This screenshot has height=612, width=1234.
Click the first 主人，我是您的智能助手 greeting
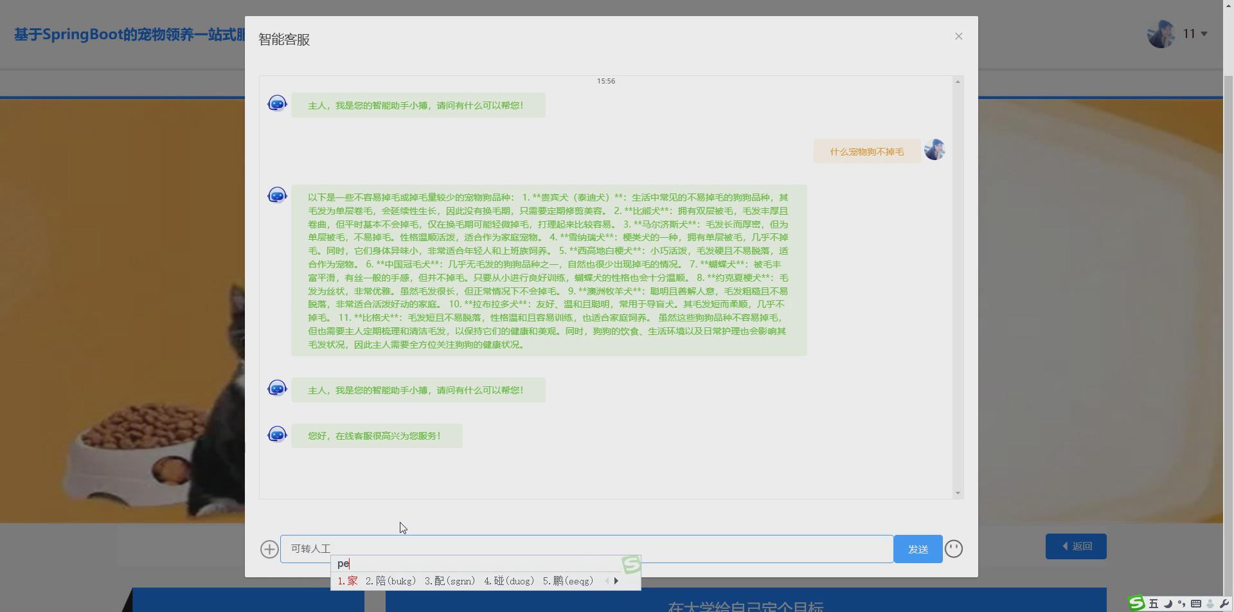point(418,105)
